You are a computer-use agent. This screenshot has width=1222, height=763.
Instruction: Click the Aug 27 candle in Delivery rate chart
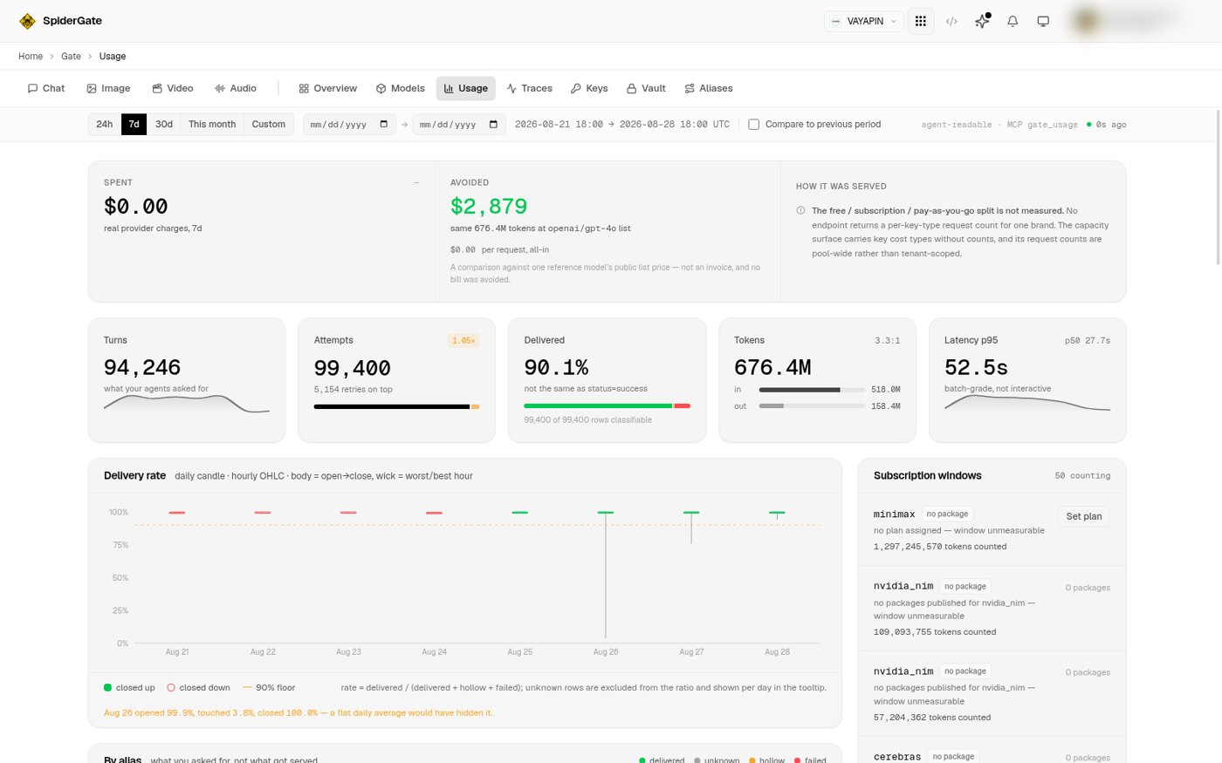pos(691,527)
